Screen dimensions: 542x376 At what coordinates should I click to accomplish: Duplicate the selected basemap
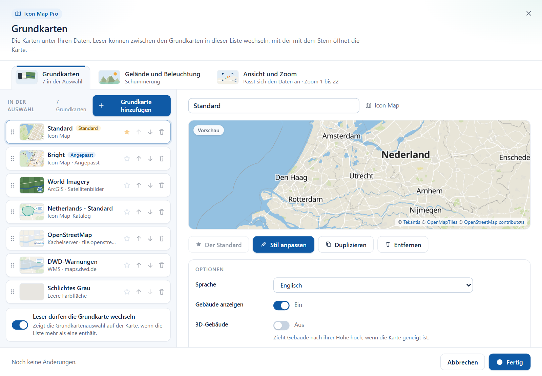[x=346, y=244]
